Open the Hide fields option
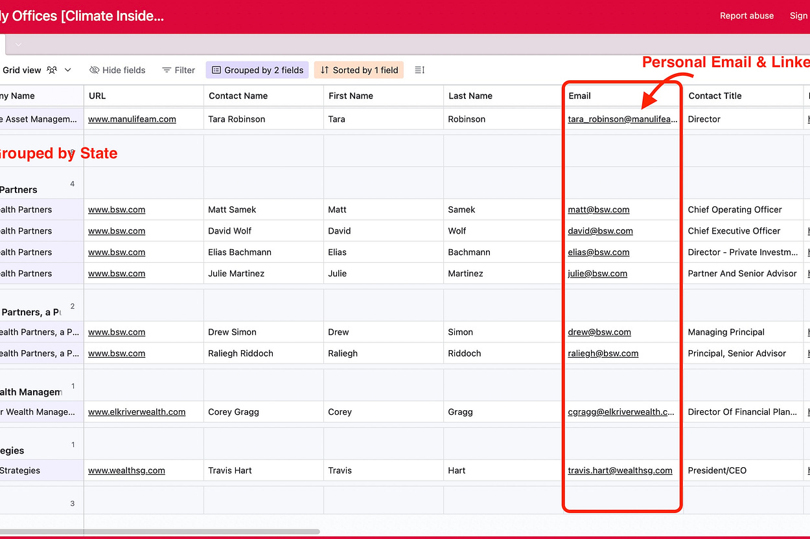Screen dimensions: 810x539 coord(117,70)
